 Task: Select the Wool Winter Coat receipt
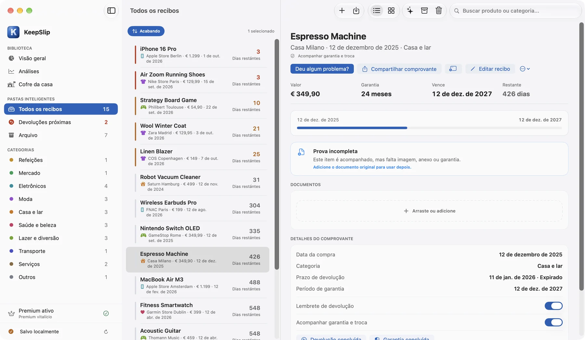198,131
